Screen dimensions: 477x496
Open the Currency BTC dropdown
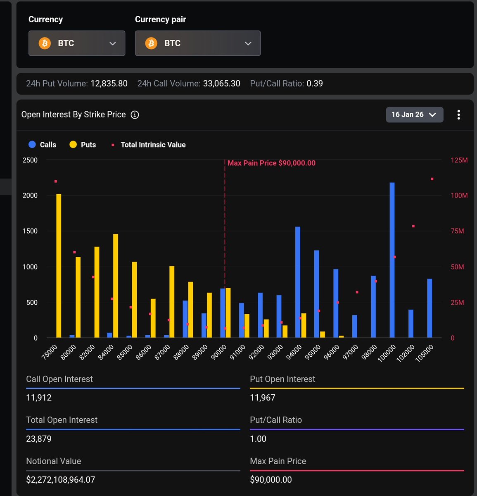coord(77,43)
